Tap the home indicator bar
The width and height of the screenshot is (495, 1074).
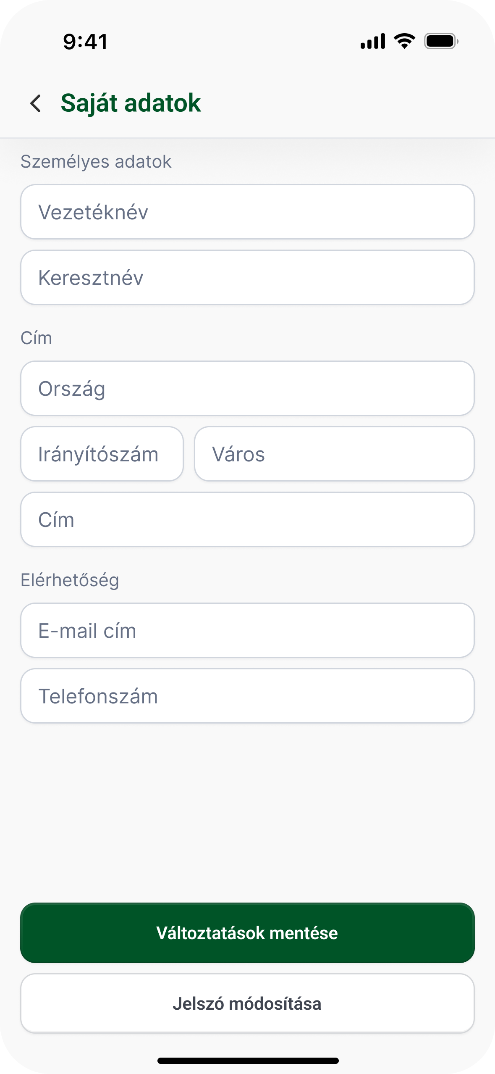tap(248, 1061)
